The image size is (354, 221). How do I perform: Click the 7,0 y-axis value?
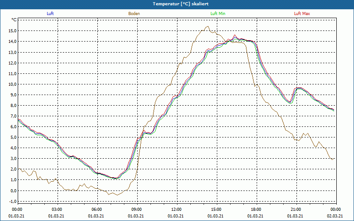pyautogui.click(x=14, y=116)
